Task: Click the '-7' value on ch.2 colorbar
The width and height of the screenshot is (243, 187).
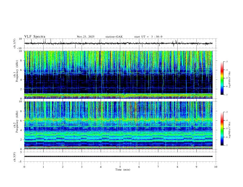Action: [226, 145]
